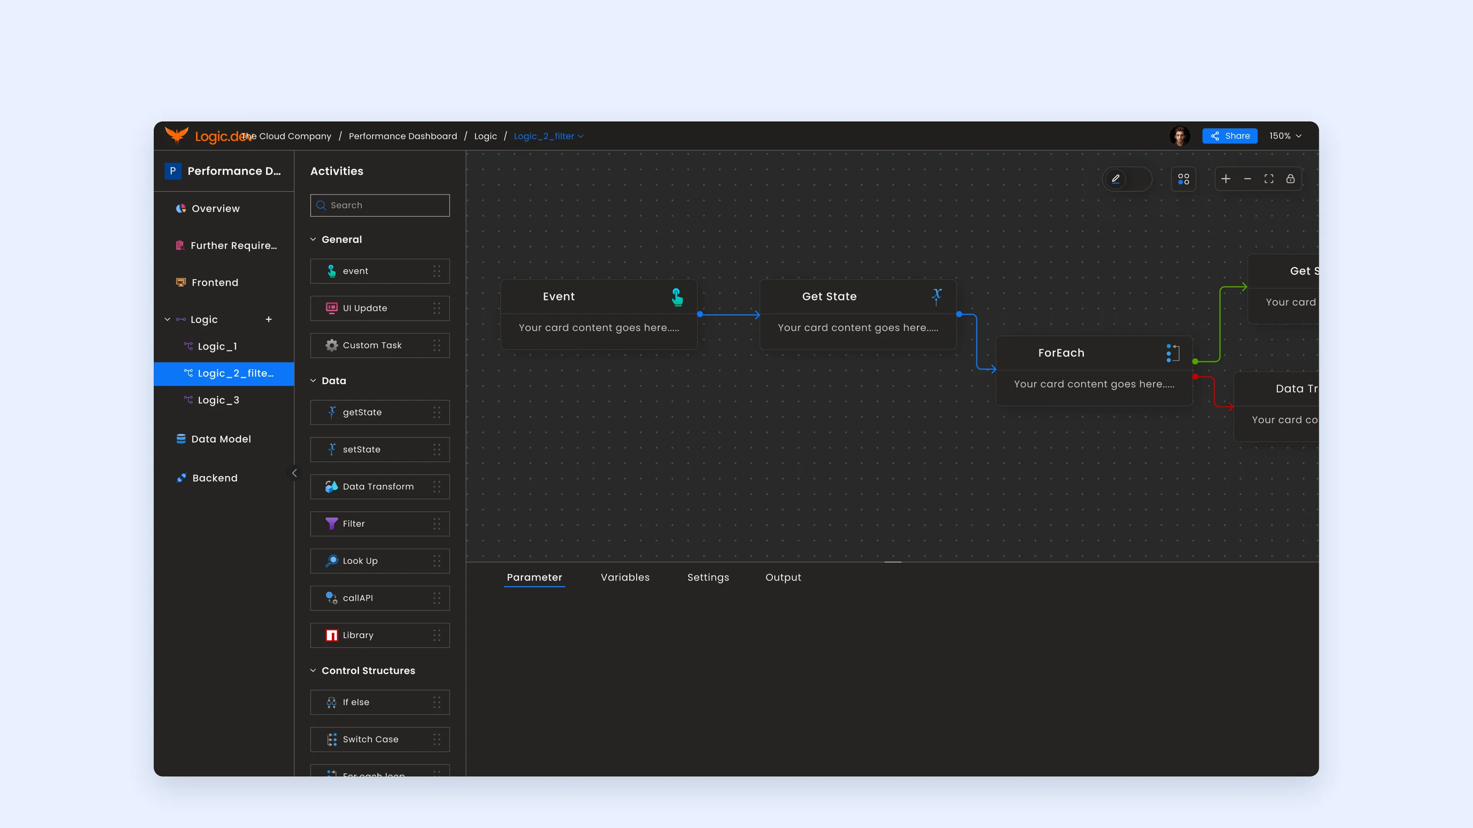Select the event activity item
Image resolution: width=1473 pixels, height=828 pixels.
380,271
